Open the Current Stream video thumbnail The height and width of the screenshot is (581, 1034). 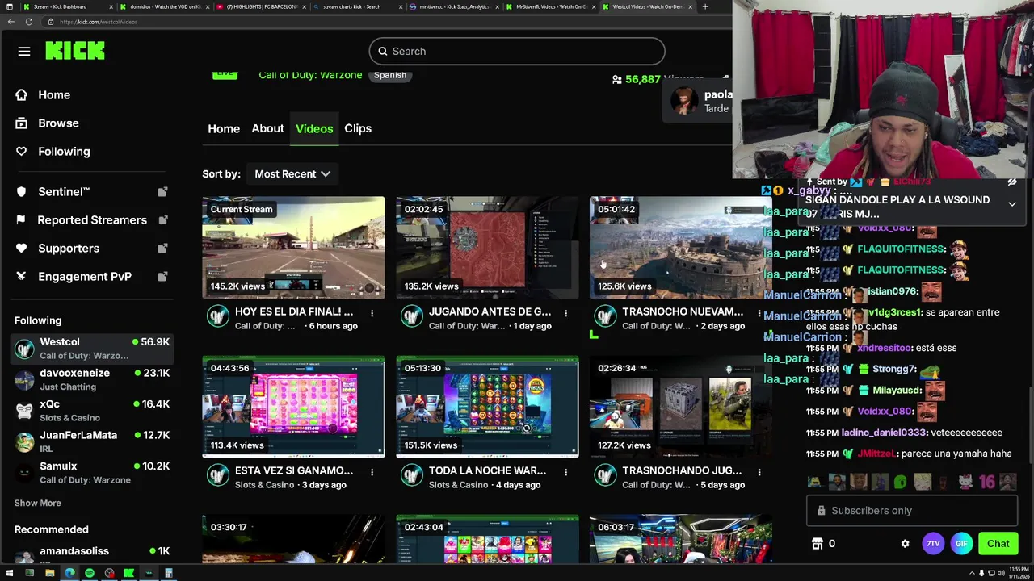293,248
